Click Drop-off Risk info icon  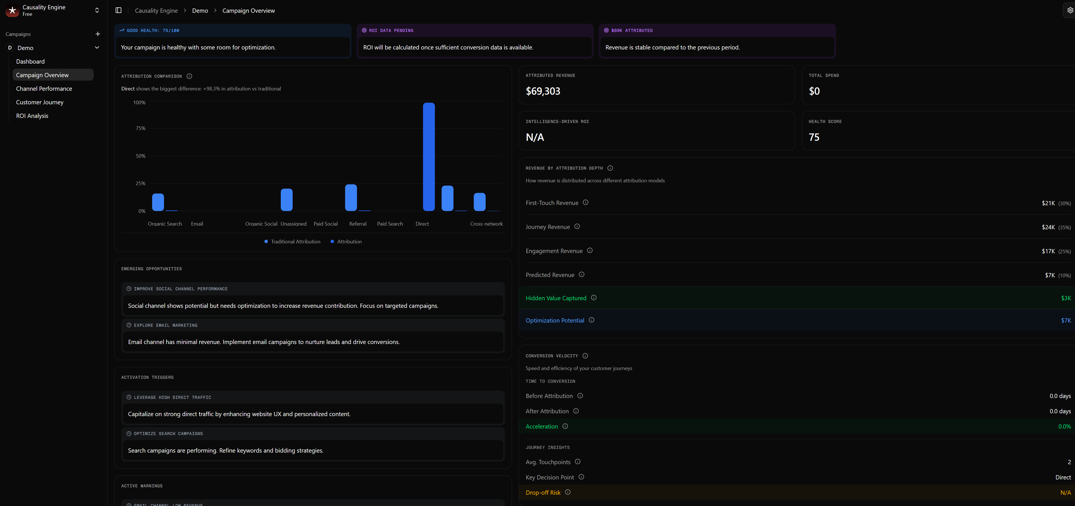click(568, 492)
